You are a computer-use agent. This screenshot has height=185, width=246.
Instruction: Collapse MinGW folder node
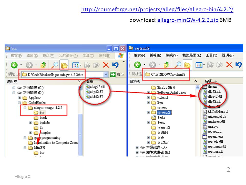tap(25, 148)
